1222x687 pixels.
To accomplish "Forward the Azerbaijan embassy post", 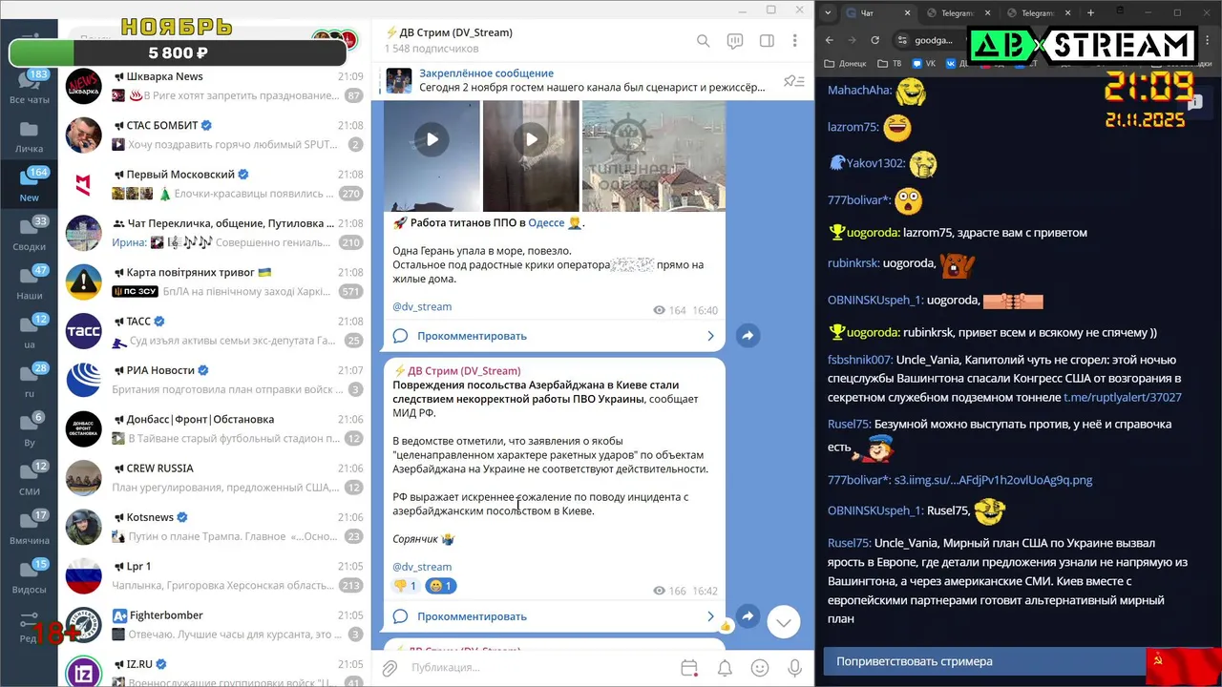I will [748, 616].
